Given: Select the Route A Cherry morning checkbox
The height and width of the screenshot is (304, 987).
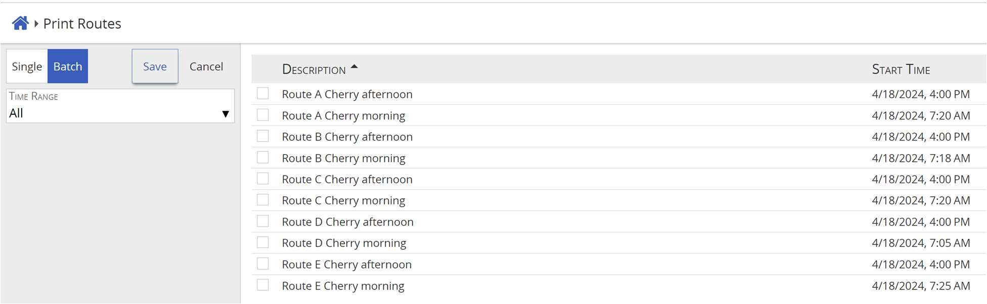Looking at the screenshot, I should [263, 115].
